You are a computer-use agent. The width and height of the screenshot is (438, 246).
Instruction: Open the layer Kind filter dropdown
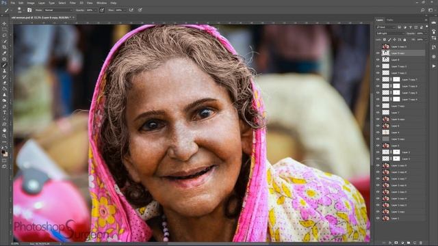coord(386,27)
